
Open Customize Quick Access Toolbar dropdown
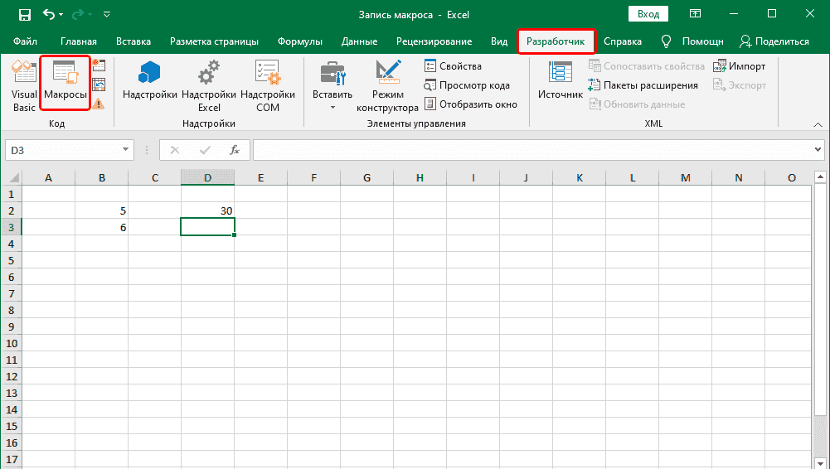[107, 15]
